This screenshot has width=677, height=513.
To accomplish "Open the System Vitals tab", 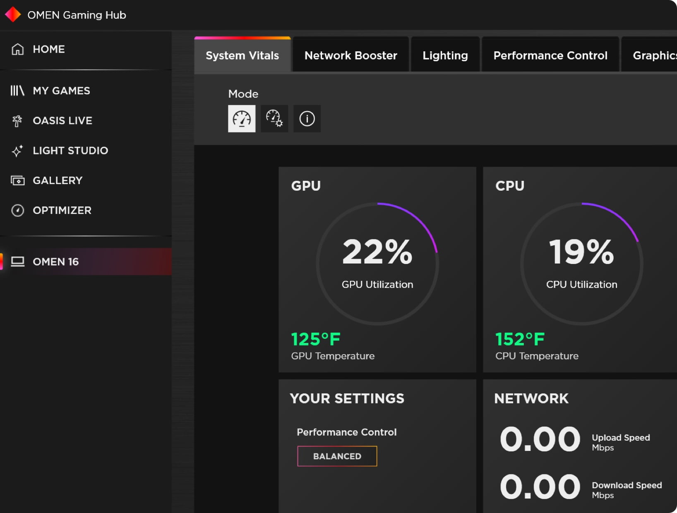I will [x=242, y=55].
